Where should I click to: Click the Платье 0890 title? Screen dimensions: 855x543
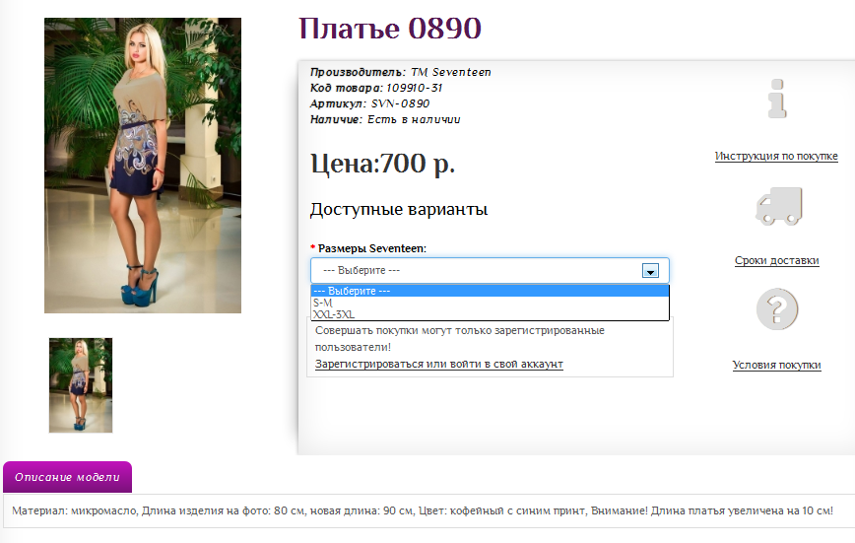point(390,29)
